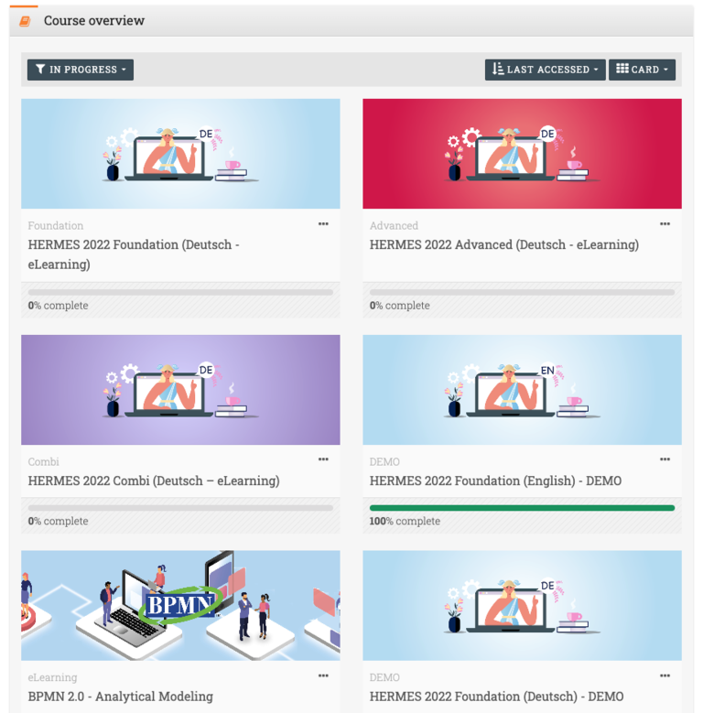The height and width of the screenshot is (713, 703).
Task: Click the DEMO label above Foundation (English)
Action: point(384,461)
